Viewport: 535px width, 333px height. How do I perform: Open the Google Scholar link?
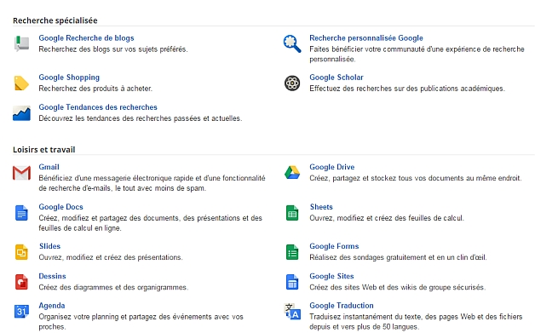(x=337, y=78)
